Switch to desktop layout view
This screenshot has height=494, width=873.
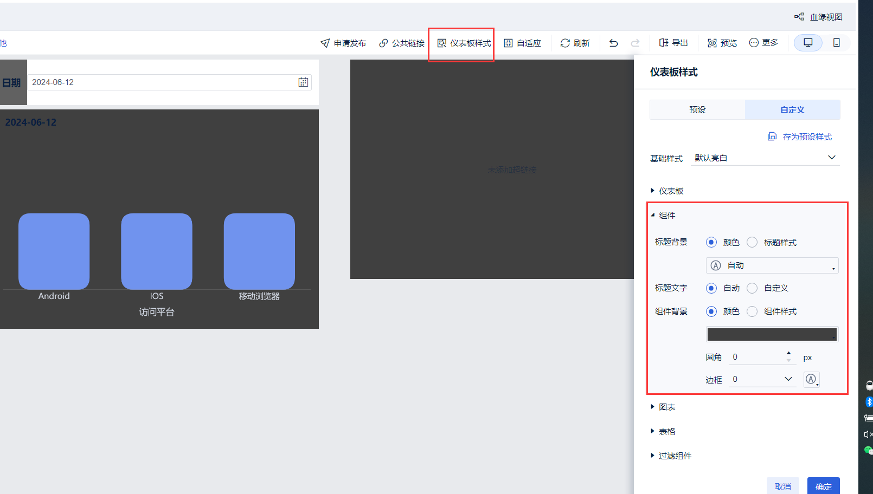tap(808, 43)
